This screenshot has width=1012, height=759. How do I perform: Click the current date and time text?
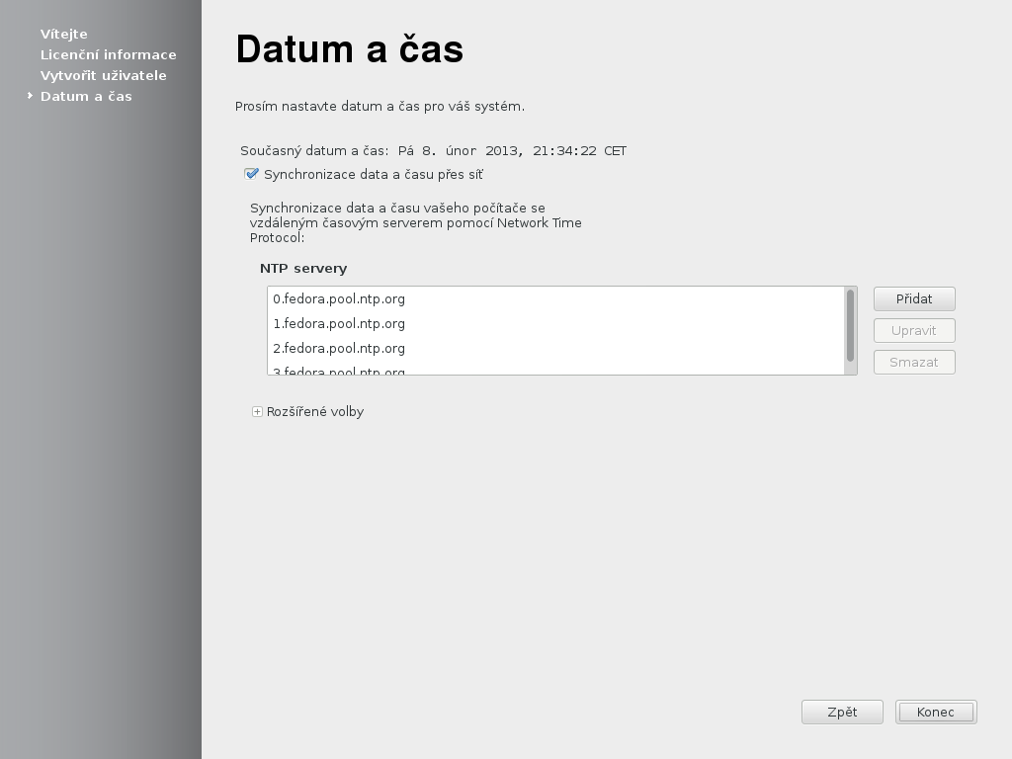tap(433, 151)
